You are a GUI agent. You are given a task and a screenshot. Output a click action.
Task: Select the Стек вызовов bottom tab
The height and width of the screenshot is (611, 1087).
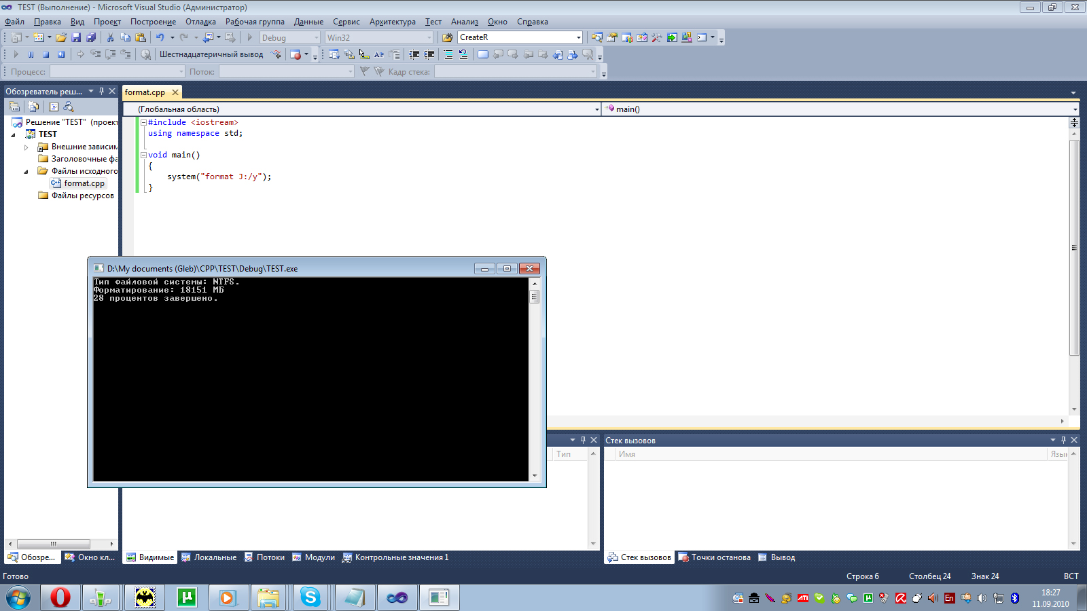(x=639, y=557)
